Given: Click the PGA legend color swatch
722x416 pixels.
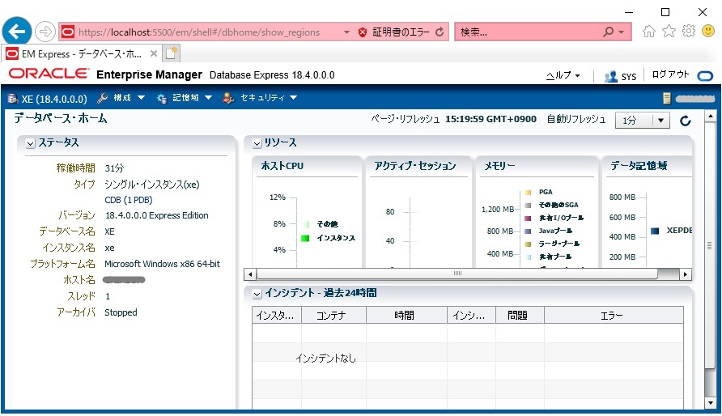Looking at the screenshot, I should click(529, 193).
